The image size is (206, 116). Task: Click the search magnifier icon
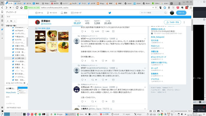[x=165, y=13]
